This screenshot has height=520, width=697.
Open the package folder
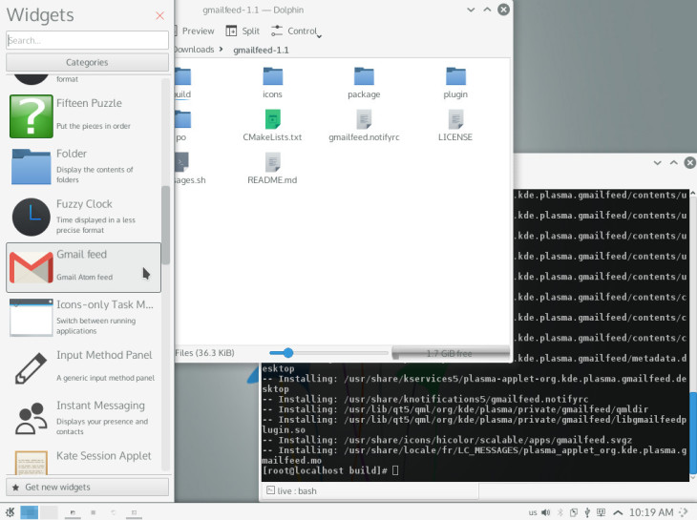tap(364, 83)
